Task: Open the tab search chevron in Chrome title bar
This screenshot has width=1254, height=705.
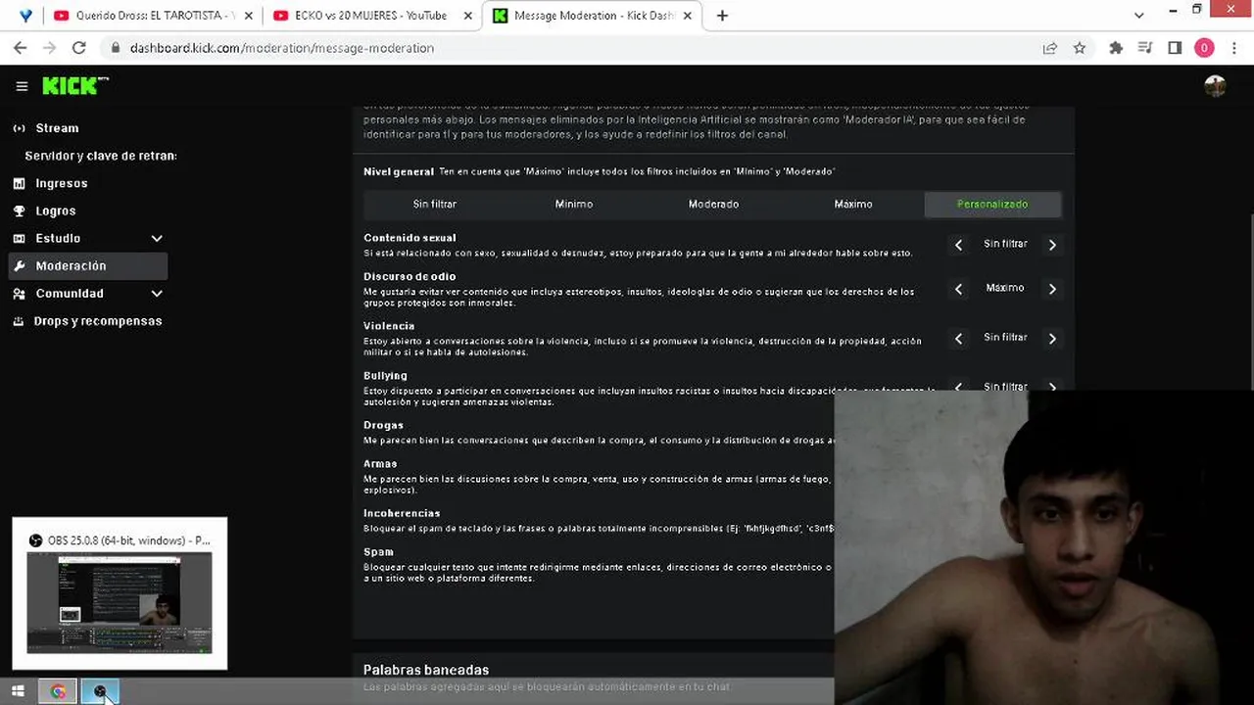Action: tap(1138, 16)
